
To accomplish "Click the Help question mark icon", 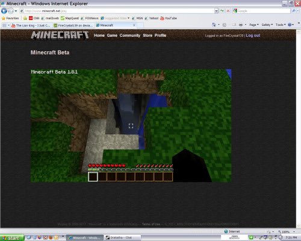I will 290,25.
